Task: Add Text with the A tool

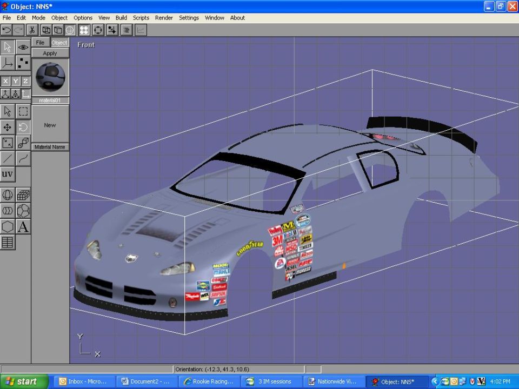Action: (23, 226)
